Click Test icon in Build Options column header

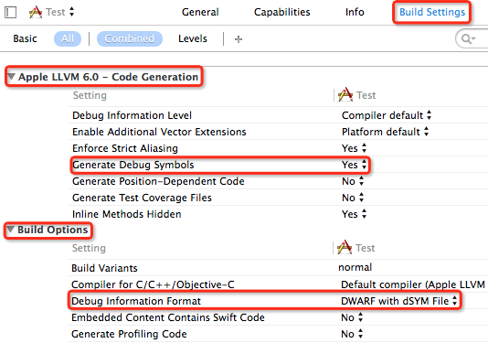(345, 247)
